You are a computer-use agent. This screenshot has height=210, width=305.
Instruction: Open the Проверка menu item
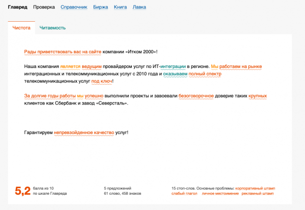point(44,7)
